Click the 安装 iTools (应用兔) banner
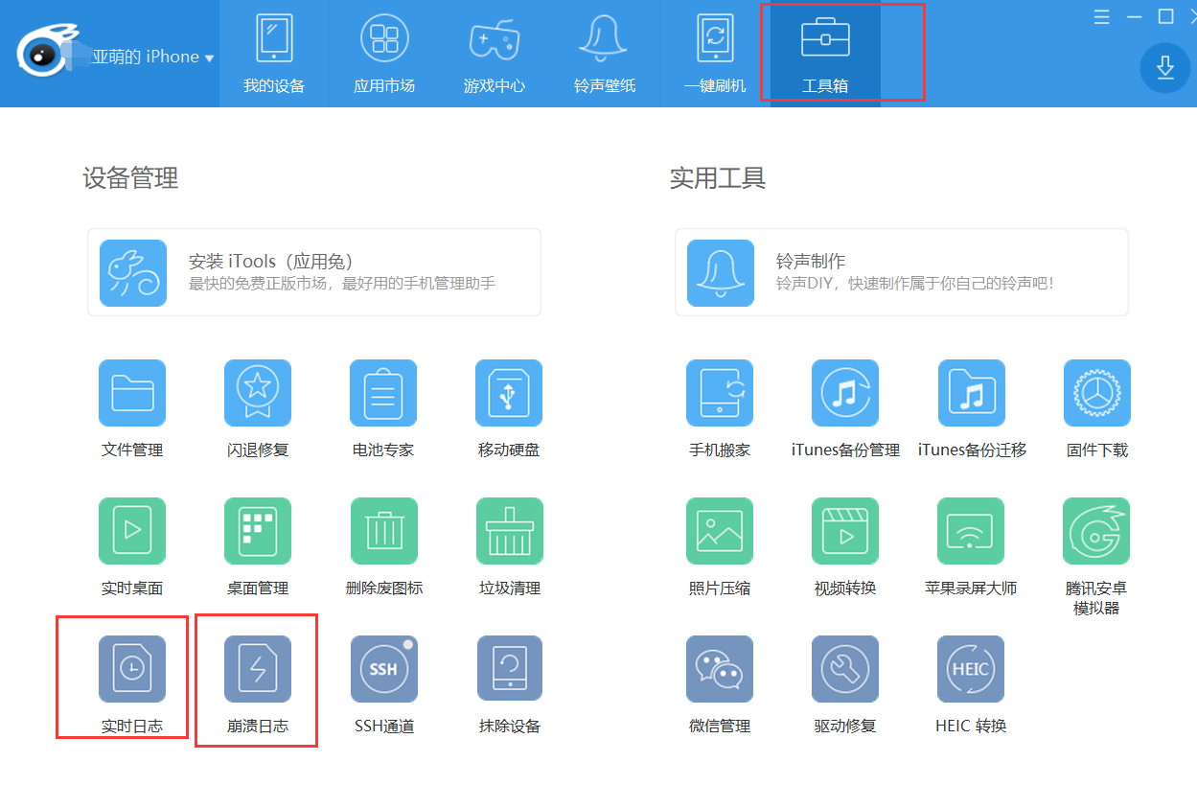Image resolution: width=1197 pixels, height=785 pixels. click(314, 272)
